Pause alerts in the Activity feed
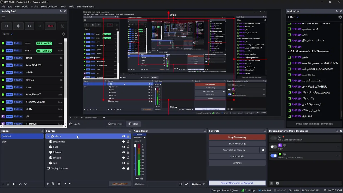 6,26
